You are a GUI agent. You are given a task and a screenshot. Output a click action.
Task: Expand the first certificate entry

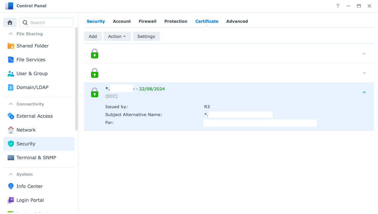(x=364, y=53)
